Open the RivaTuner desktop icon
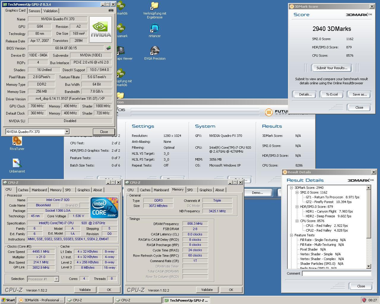 (17, 143)
